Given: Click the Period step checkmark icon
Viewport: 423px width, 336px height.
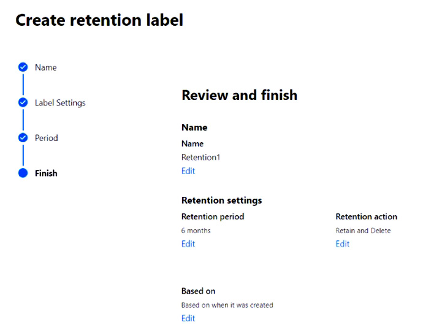Looking at the screenshot, I should [x=23, y=138].
